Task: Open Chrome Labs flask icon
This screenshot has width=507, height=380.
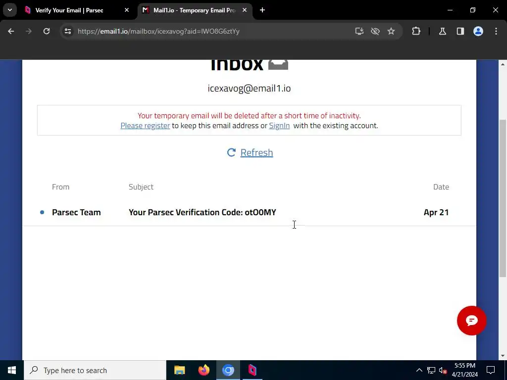Action: click(443, 31)
